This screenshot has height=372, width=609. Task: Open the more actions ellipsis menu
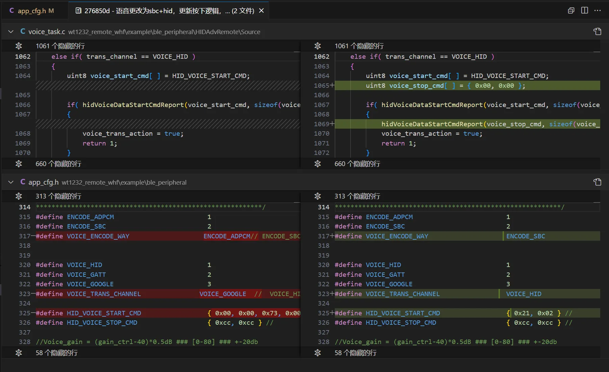(597, 10)
